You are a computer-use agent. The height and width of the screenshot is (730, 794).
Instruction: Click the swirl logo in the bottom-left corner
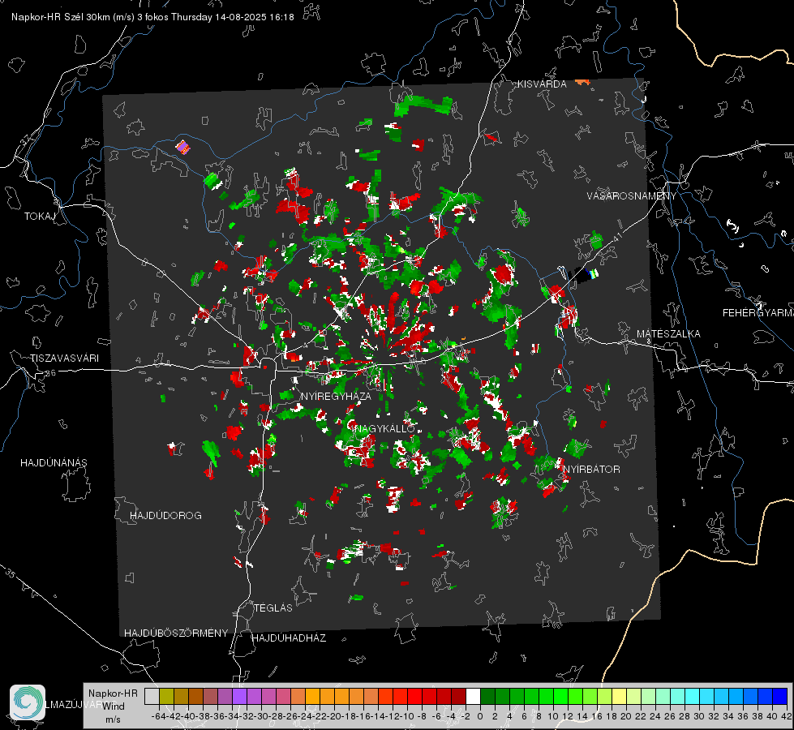click(28, 702)
